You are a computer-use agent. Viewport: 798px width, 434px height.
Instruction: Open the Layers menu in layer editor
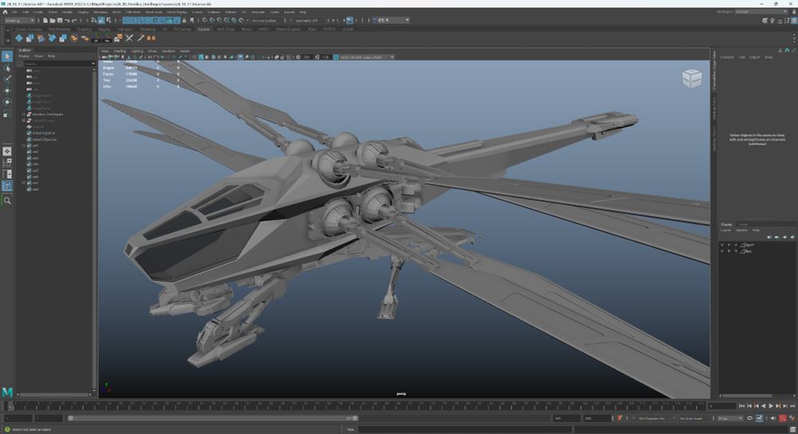coord(726,230)
